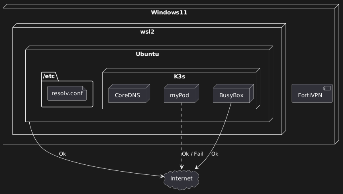Image resolution: width=343 pixels, height=194 pixels.
Task: Select the Internet cloud shape
Action: [x=181, y=178]
